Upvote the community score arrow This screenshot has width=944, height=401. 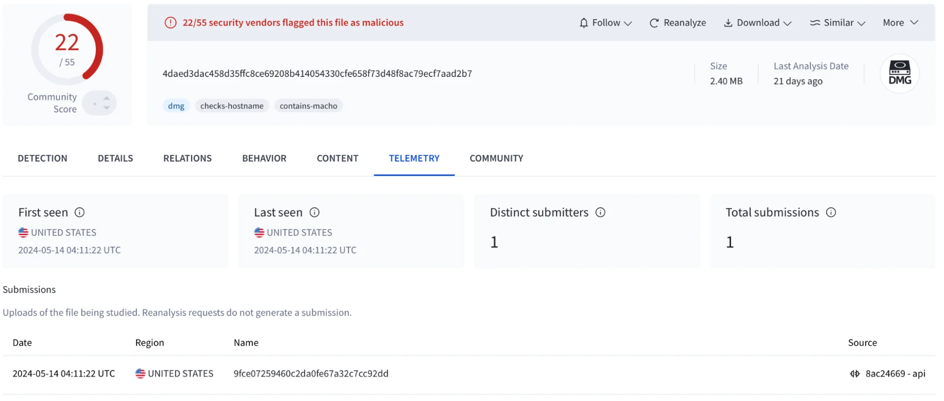pyautogui.click(x=107, y=98)
